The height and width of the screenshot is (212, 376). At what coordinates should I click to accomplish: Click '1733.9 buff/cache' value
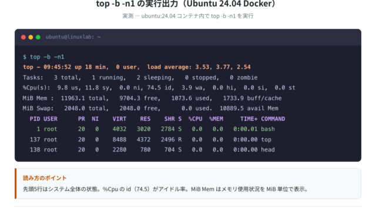252,98
